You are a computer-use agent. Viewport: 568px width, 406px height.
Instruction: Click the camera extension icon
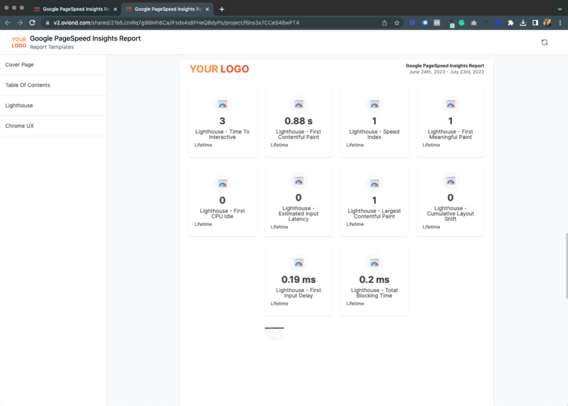click(x=474, y=23)
